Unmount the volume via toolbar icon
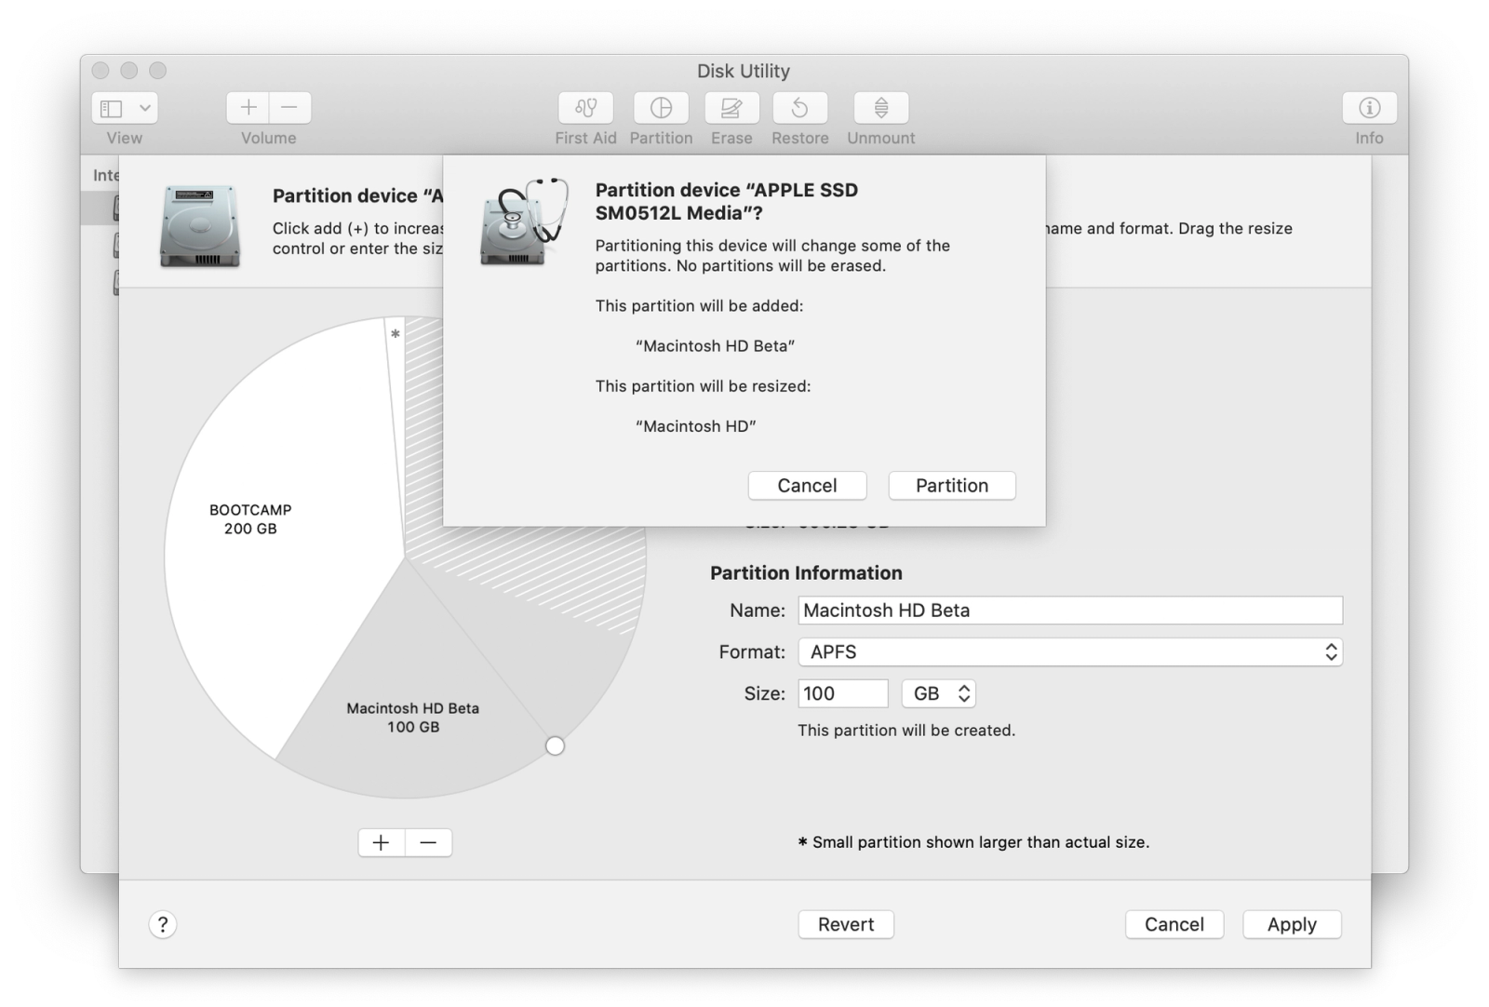The width and height of the screenshot is (1489, 1007). click(880, 108)
